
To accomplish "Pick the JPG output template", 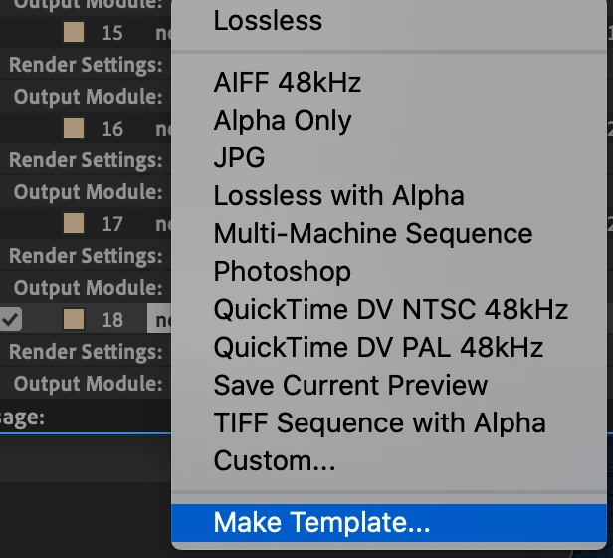I will click(239, 158).
